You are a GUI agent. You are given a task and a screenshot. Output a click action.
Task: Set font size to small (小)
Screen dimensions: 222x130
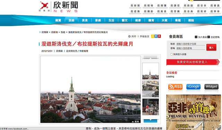coord(153,36)
